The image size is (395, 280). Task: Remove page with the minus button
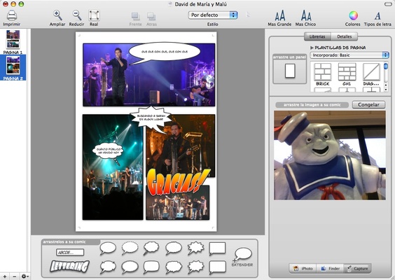[15, 276]
